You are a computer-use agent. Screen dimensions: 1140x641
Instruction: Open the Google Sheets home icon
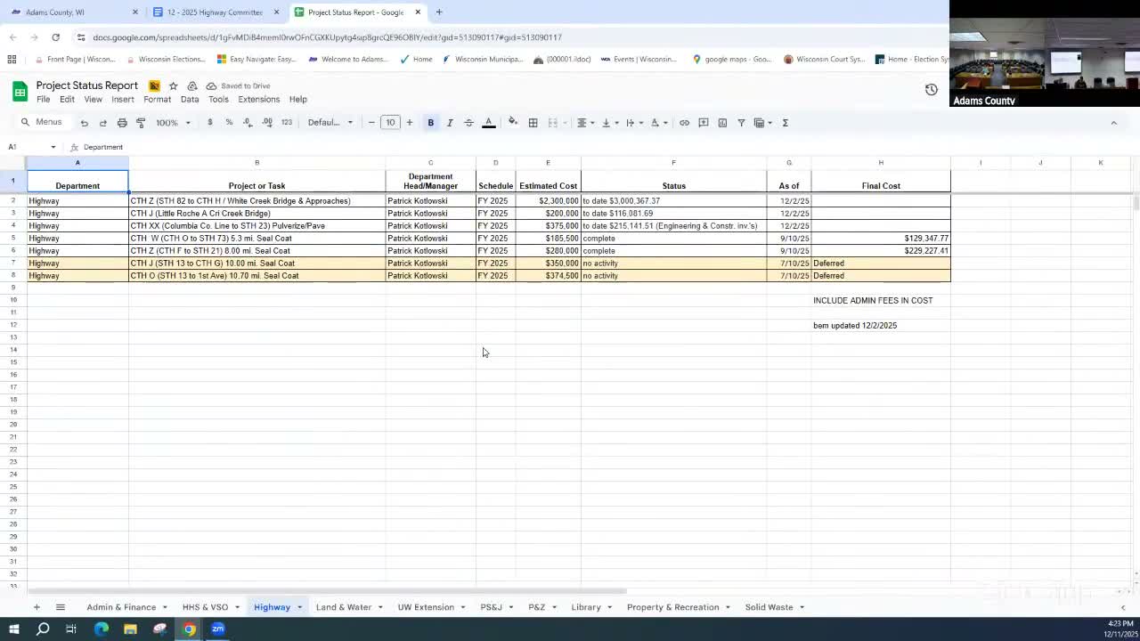pyautogui.click(x=20, y=91)
